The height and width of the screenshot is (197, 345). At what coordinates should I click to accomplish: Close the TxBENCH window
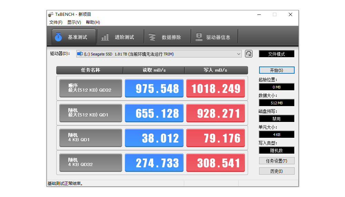pyautogui.click(x=290, y=14)
